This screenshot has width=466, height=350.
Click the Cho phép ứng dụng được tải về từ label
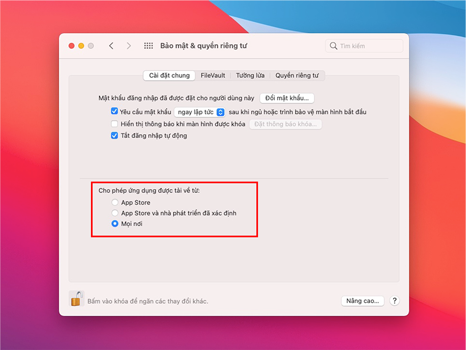[149, 190]
